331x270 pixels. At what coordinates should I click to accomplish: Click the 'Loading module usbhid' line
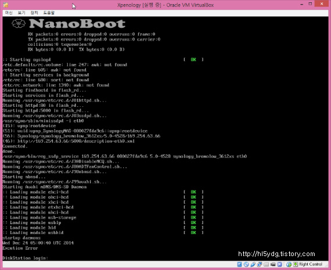33,233
